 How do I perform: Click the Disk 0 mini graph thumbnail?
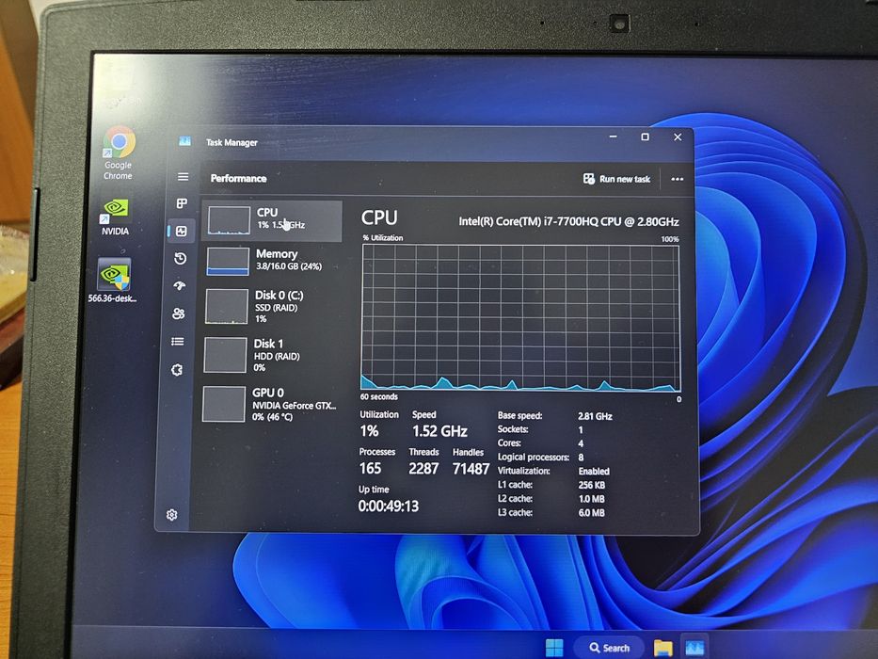click(x=226, y=307)
